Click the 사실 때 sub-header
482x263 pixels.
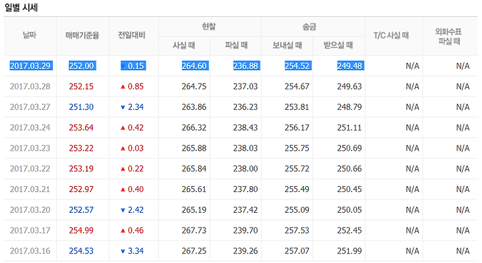click(x=184, y=46)
